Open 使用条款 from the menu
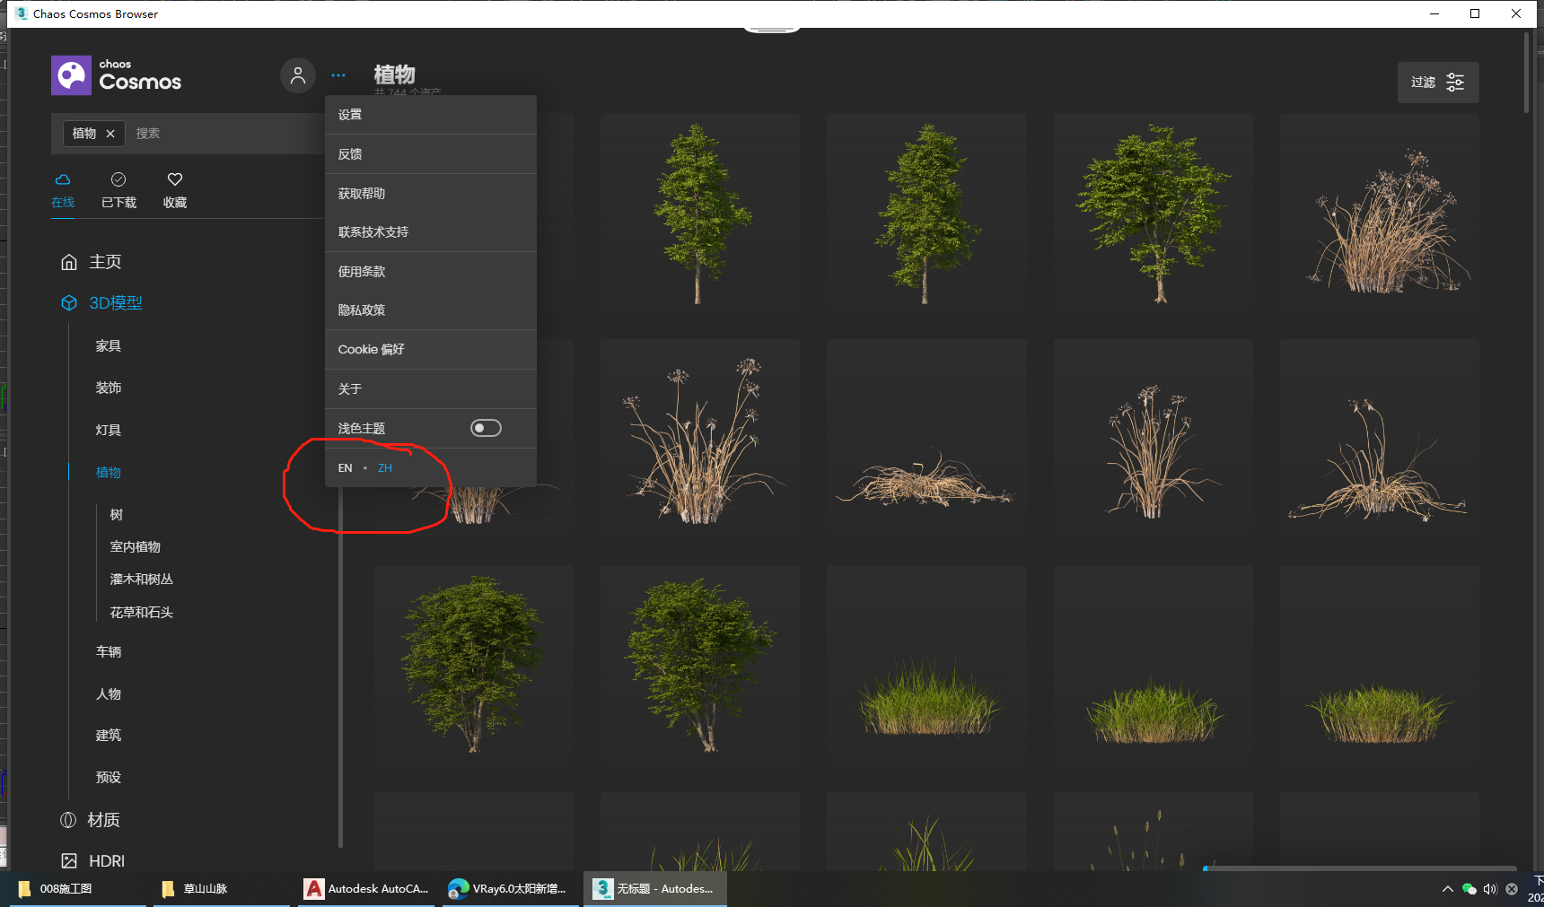This screenshot has height=907, width=1544. (x=431, y=272)
